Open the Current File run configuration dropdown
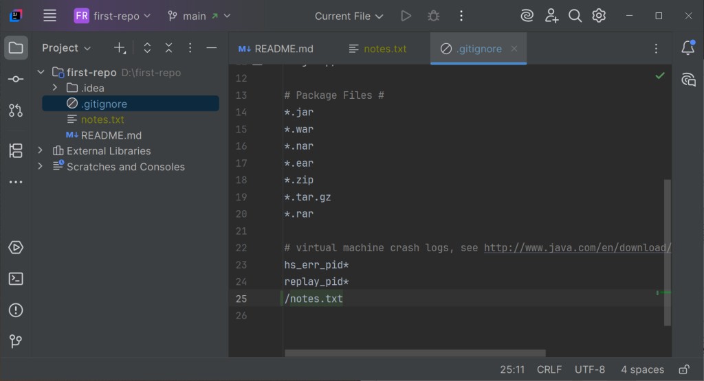Image resolution: width=704 pixels, height=381 pixels. point(349,16)
